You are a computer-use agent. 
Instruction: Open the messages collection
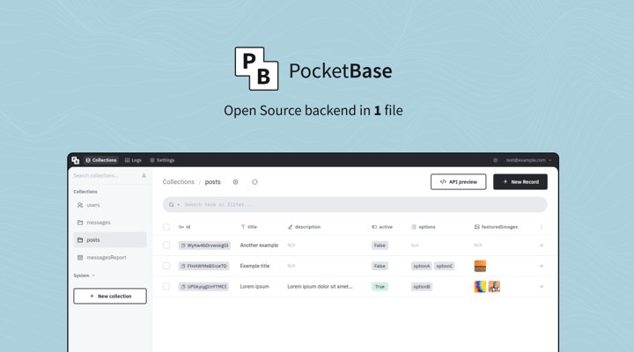[x=109, y=223]
